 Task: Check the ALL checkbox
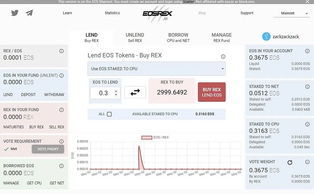[109, 114]
